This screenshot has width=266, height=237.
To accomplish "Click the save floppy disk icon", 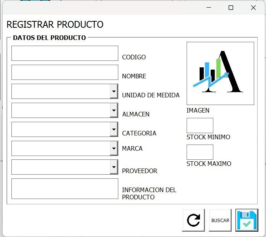I will pos(247,220).
